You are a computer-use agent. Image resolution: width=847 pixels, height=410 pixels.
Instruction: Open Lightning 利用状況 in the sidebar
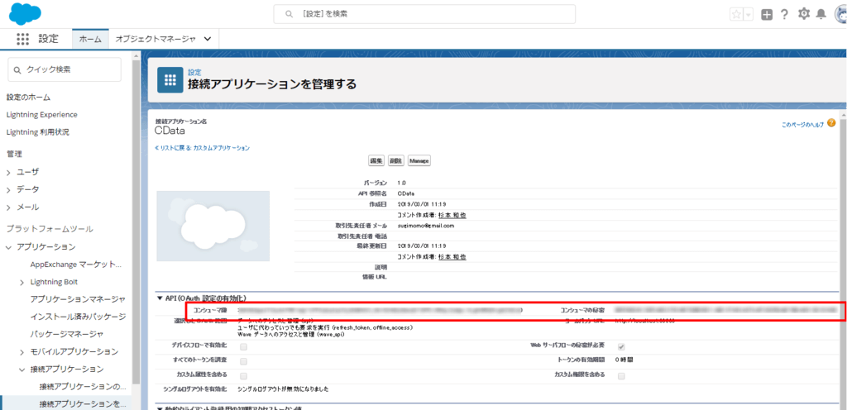click(x=38, y=131)
